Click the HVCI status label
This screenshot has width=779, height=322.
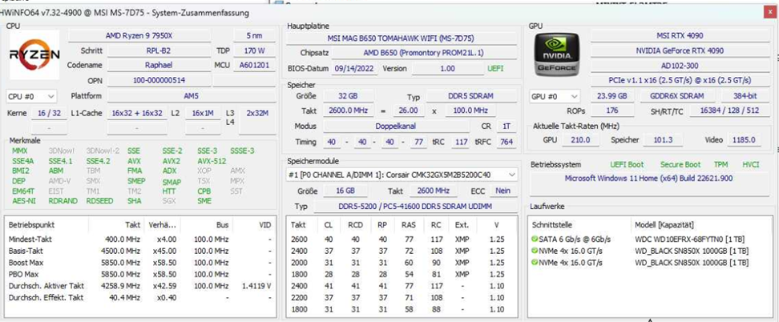coord(751,164)
